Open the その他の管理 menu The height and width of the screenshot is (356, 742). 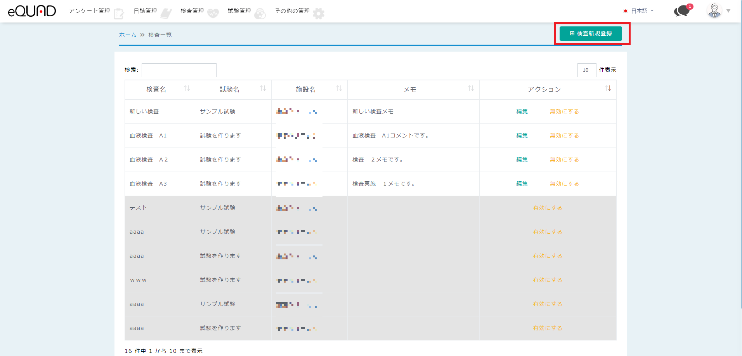point(292,11)
